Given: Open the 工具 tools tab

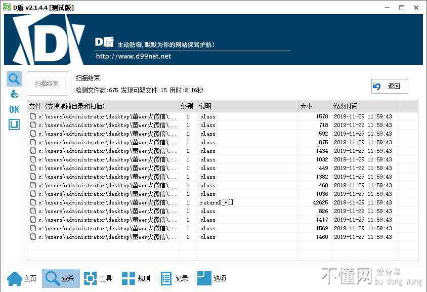Looking at the screenshot, I should pyautogui.click(x=98, y=278).
